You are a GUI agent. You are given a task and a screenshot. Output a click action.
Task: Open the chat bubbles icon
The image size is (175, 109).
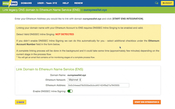[x=156, y=3]
